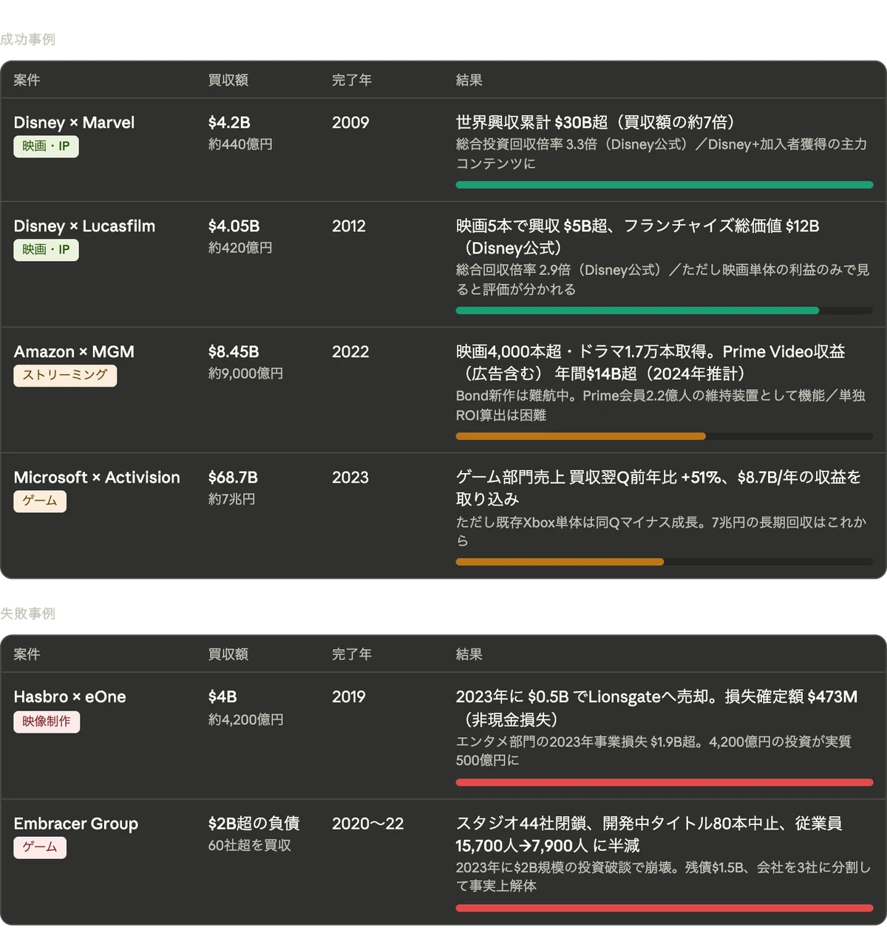Click the エンタメ部門の2023年事業損失 description
The width and height of the screenshot is (887, 950).
point(654,751)
